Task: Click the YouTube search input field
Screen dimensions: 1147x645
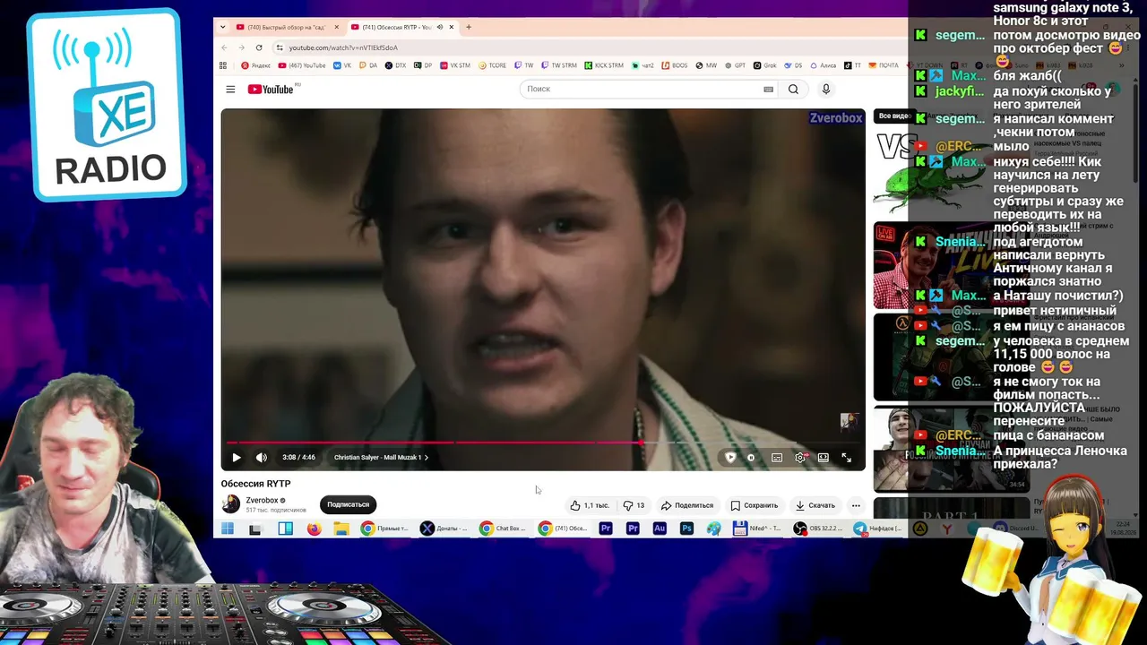Action: click(640, 89)
